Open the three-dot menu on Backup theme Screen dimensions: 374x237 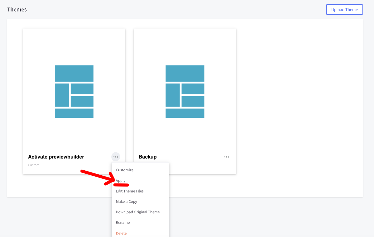pos(227,157)
